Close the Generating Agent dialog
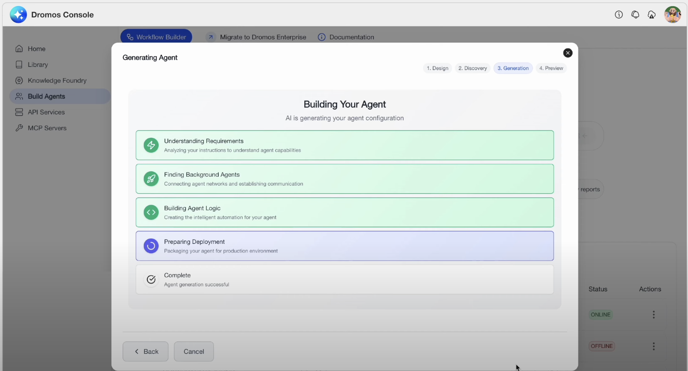 568,53
